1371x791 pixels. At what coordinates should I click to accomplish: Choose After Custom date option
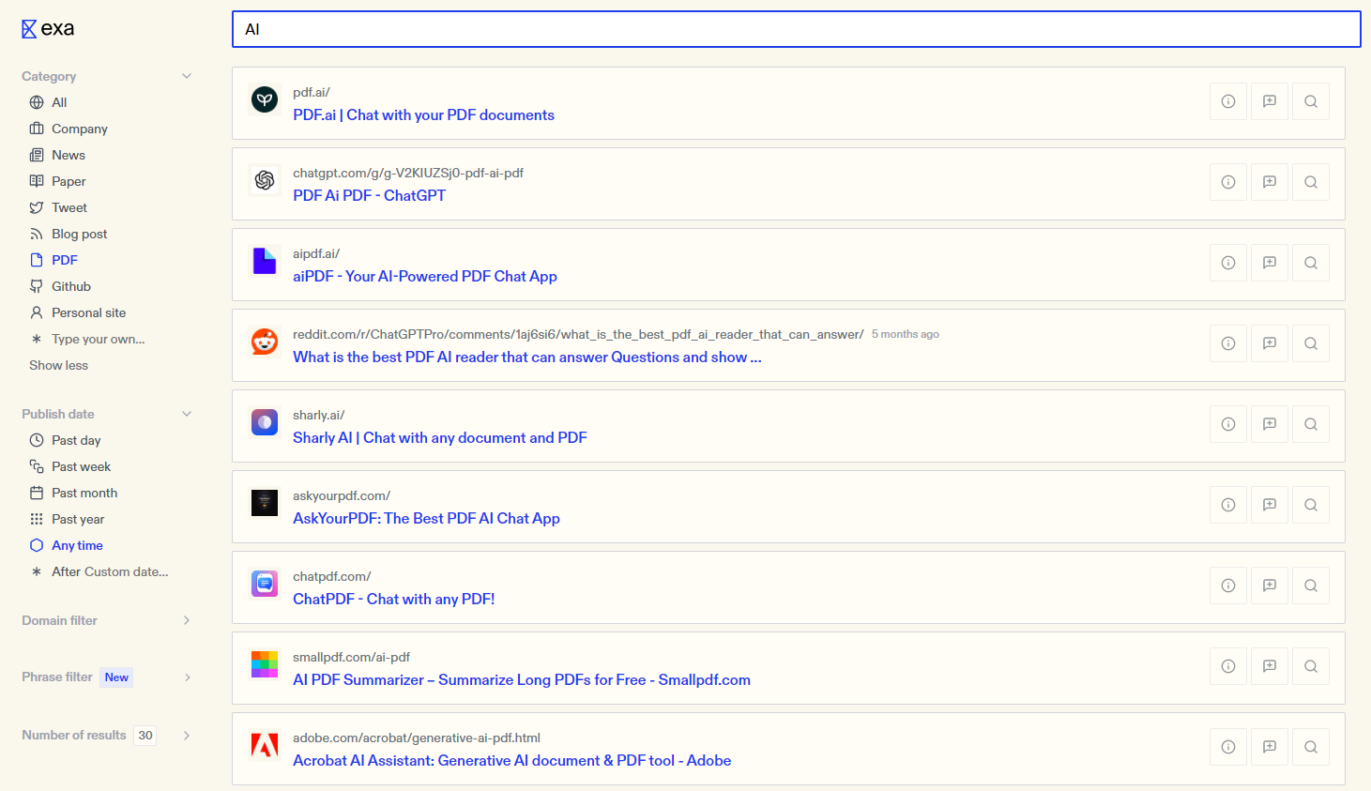pyautogui.click(x=99, y=571)
